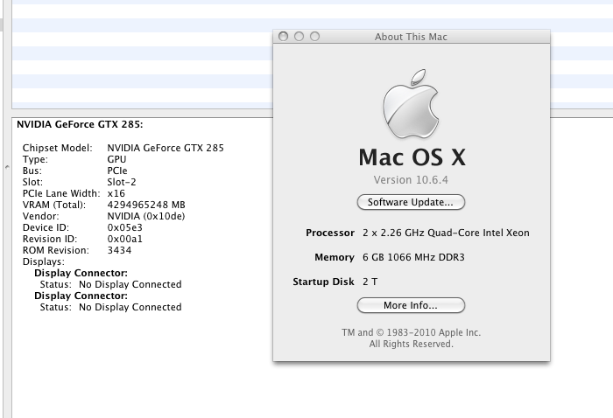Select the processor value 2 x 2.26 GHz Quad-Core Intel Xeon
The image size is (613, 418).
click(x=446, y=233)
